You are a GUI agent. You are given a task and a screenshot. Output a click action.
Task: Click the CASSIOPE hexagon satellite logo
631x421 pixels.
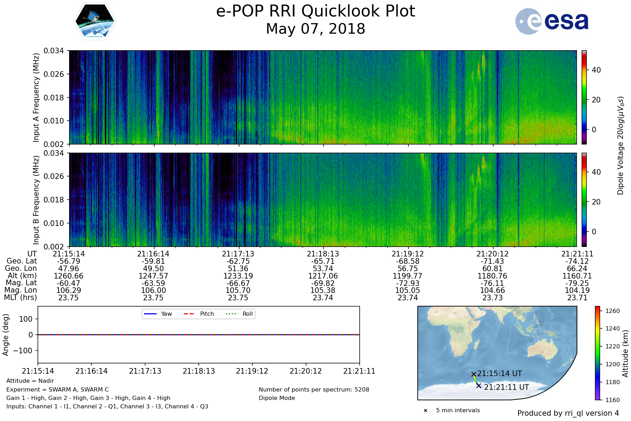[x=95, y=21]
